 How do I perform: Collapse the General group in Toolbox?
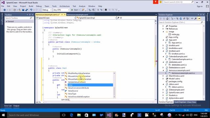pos(6,22)
